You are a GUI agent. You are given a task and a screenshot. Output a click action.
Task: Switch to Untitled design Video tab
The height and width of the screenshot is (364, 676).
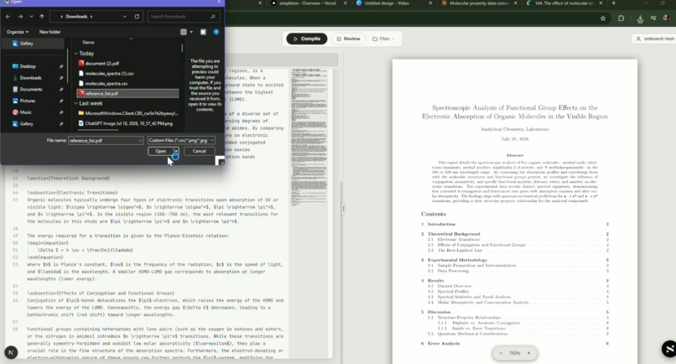[x=387, y=3]
